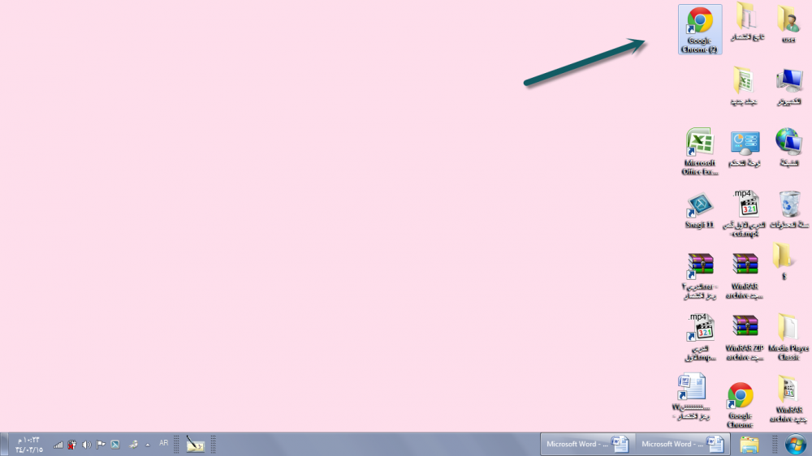812x456 pixels.
Task: Open the Windows Start menu orb
Action: click(x=796, y=444)
